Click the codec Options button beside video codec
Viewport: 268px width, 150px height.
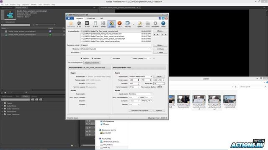pos(159,77)
